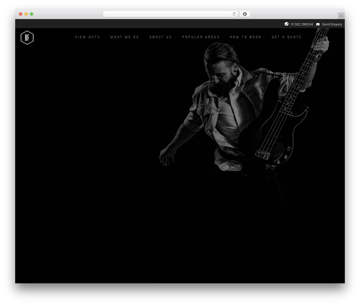Choose Get A Quote in navigation
The height and width of the screenshot is (305, 360).
click(287, 37)
